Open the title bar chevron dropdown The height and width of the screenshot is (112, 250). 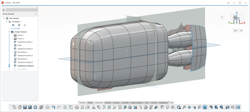click(246, 3)
